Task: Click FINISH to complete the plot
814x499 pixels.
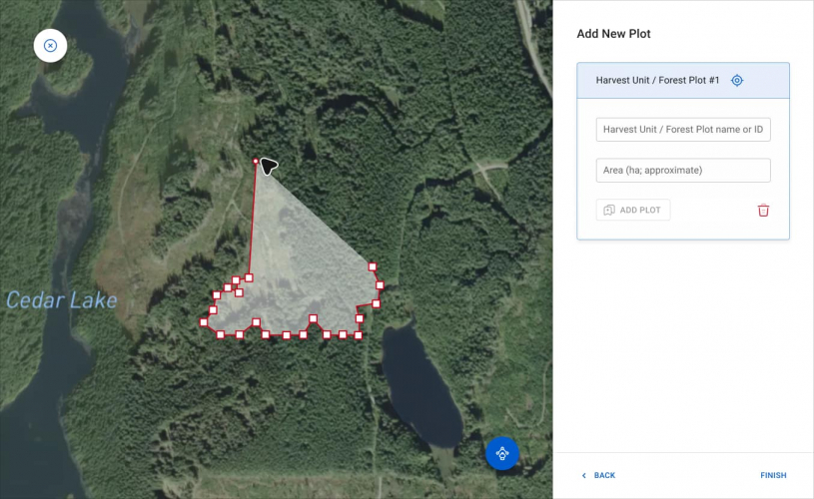Action: [x=773, y=475]
